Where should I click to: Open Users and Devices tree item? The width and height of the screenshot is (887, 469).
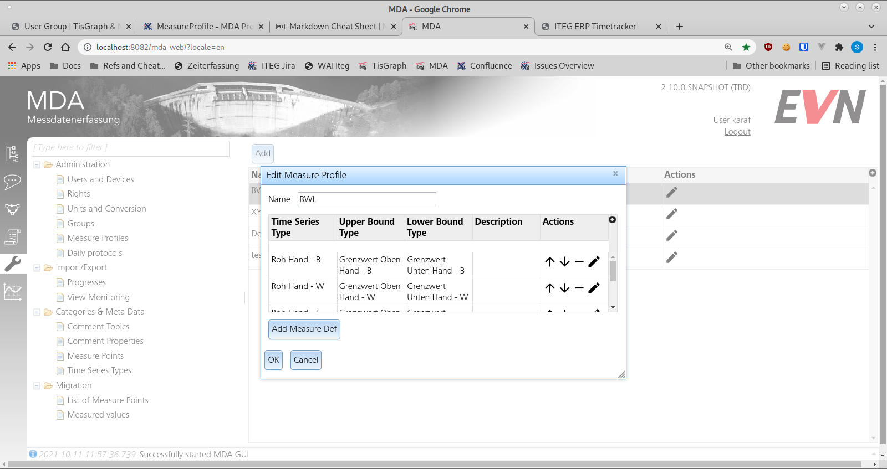click(100, 179)
